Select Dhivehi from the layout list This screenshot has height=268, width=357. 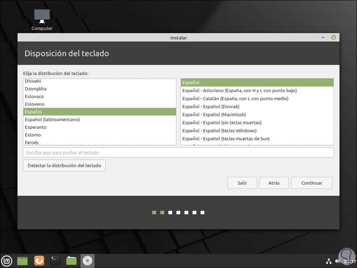pos(32,81)
